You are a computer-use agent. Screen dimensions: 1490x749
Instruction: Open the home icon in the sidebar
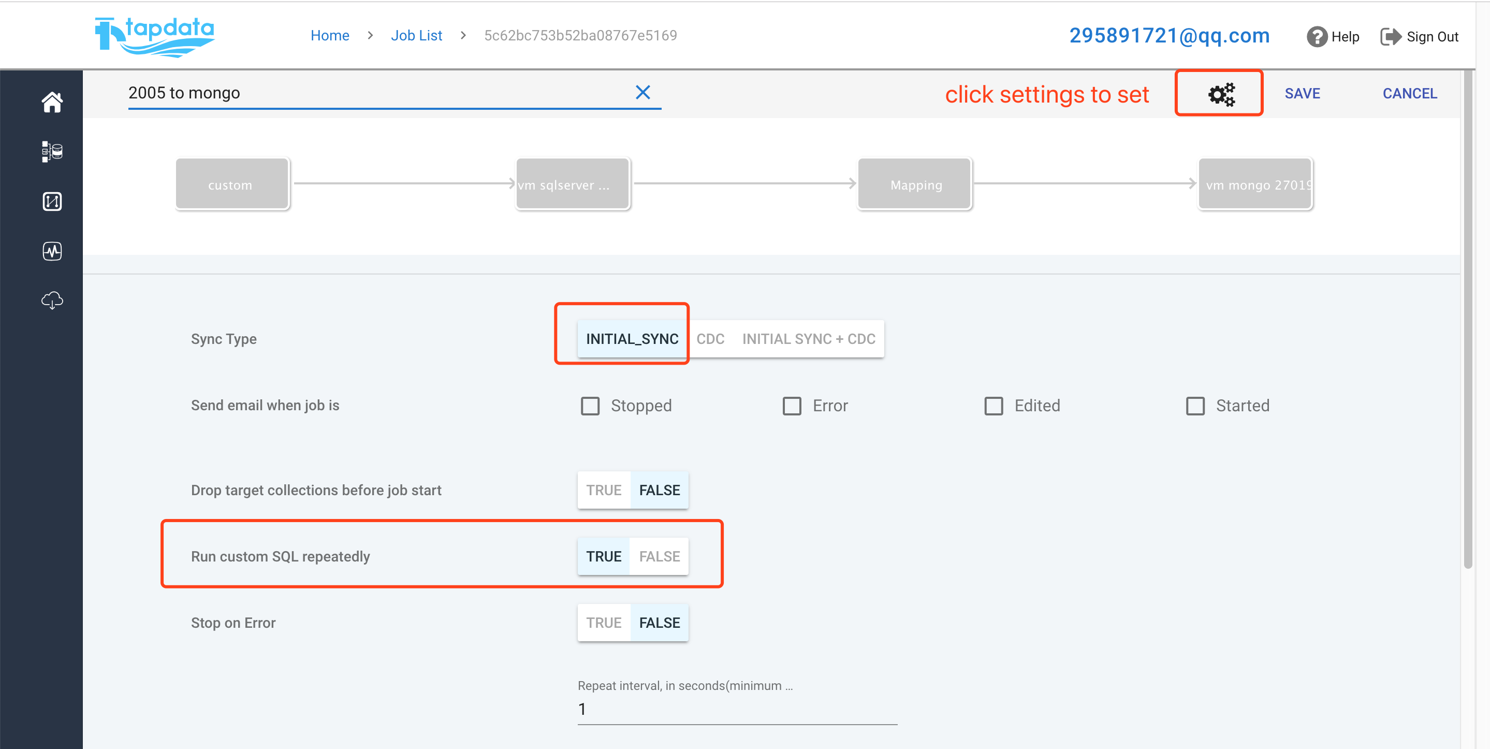click(x=52, y=102)
